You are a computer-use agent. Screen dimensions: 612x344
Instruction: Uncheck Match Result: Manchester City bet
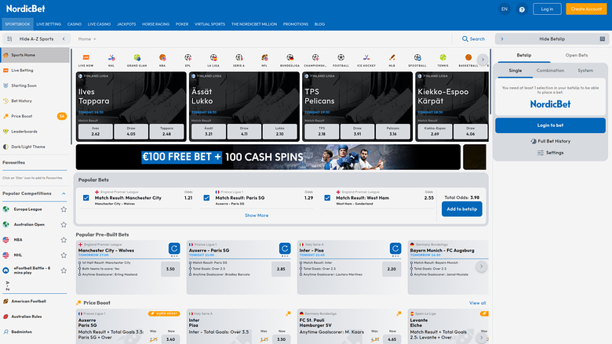[86, 198]
